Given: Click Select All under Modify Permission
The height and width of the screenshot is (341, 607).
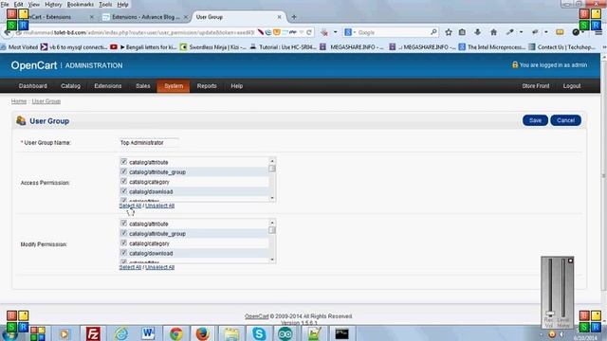Looking at the screenshot, I should (x=131, y=267).
